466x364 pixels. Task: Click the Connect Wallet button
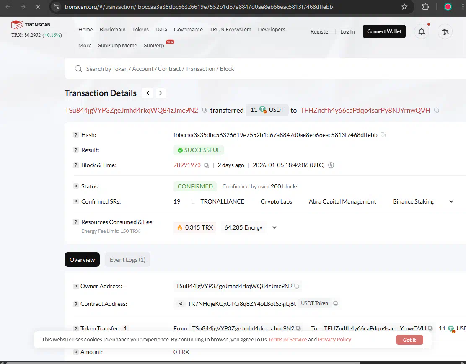click(x=384, y=31)
